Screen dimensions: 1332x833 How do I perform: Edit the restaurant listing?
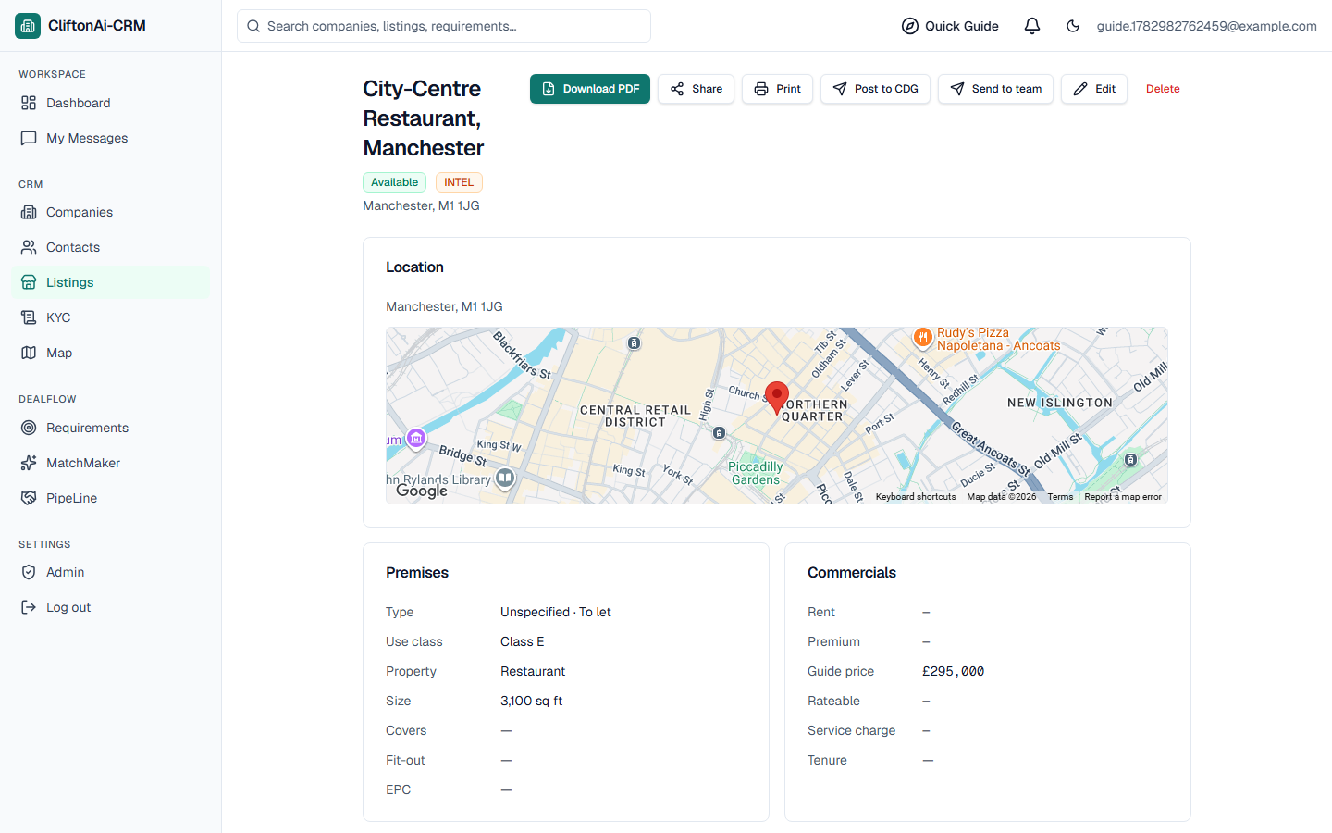pyautogui.click(x=1094, y=89)
